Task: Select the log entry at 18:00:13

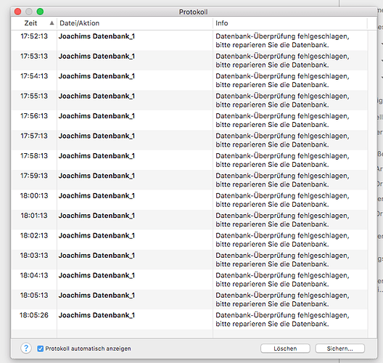Action: [189, 200]
